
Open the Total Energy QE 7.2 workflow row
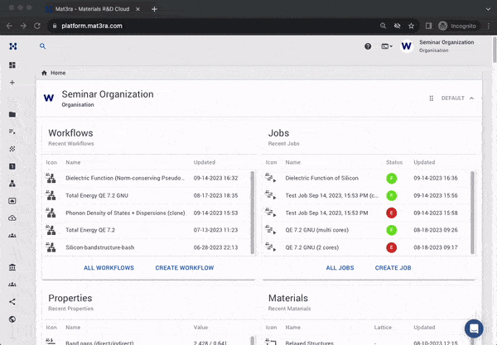149,230
